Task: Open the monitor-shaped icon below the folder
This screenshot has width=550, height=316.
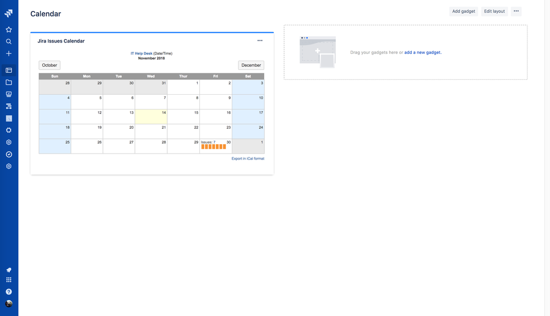Action: point(9,94)
